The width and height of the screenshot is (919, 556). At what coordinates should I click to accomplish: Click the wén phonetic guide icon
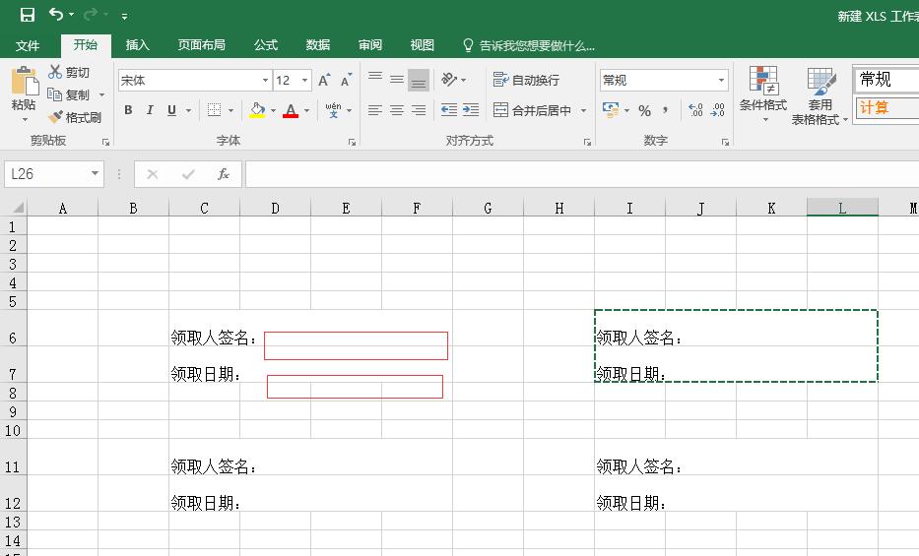pyautogui.click(x=334, y=110)
